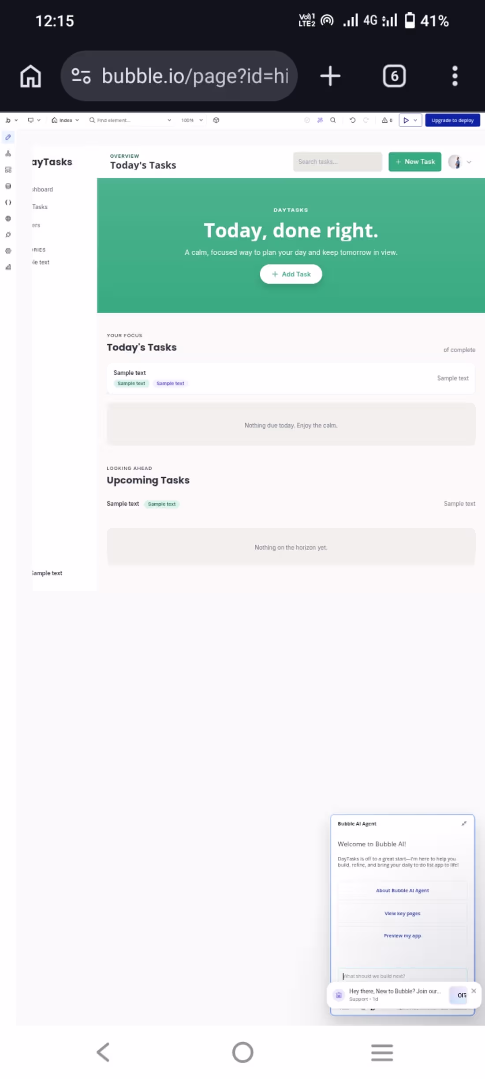Open the Styles tab parentheses icon
This screenshot has width=485, height=1079.
point(8,202)
